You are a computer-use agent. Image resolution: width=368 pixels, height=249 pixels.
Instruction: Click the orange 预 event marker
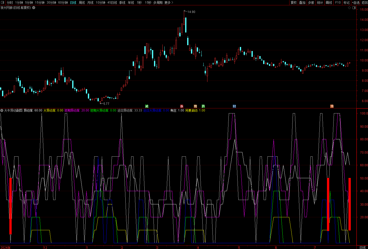coord(332,106)
